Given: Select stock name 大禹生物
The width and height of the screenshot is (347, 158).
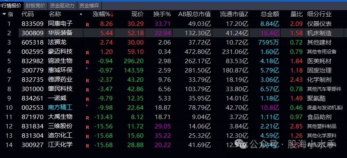Looking at the screenshot, I should point(60,117).
